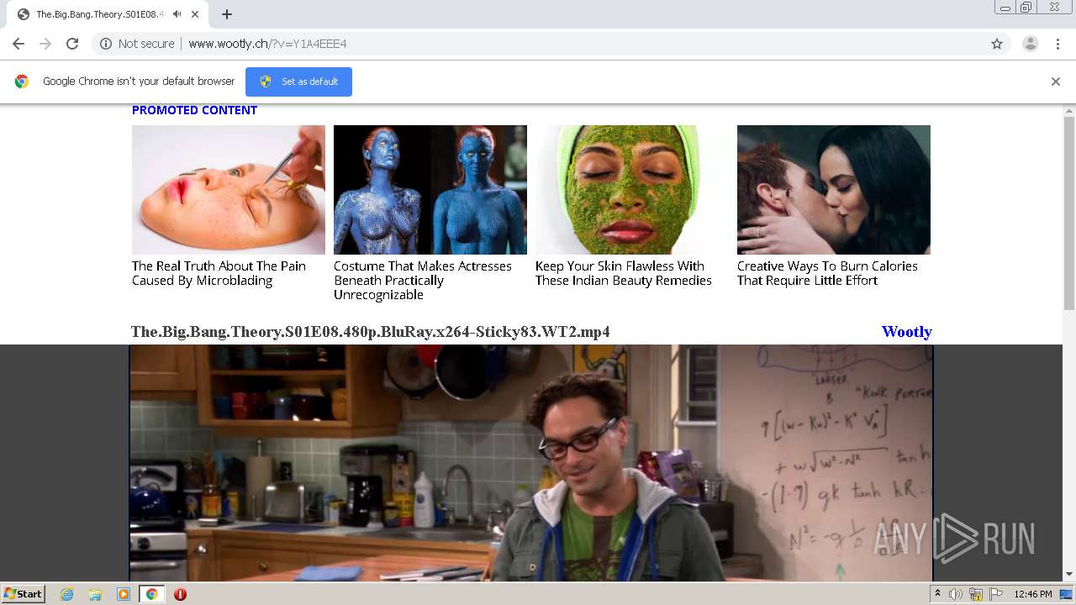Open 'The Real Truth About The Pain' link
The image size is (1076, 605).
point(219,273)
